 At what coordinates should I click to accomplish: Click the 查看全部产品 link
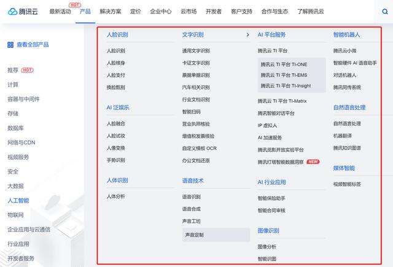tap(33, 45)
